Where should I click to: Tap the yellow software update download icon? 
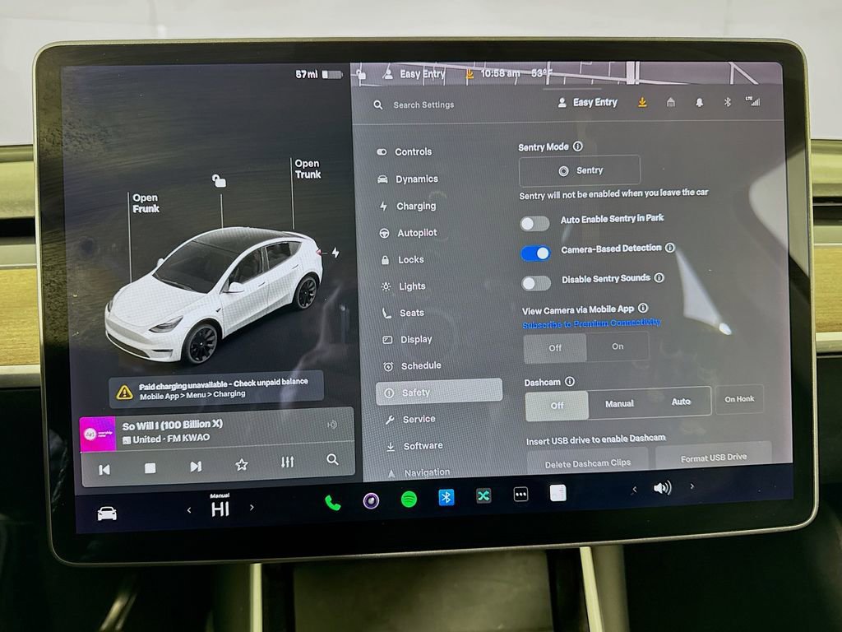(x=643, y=104)
